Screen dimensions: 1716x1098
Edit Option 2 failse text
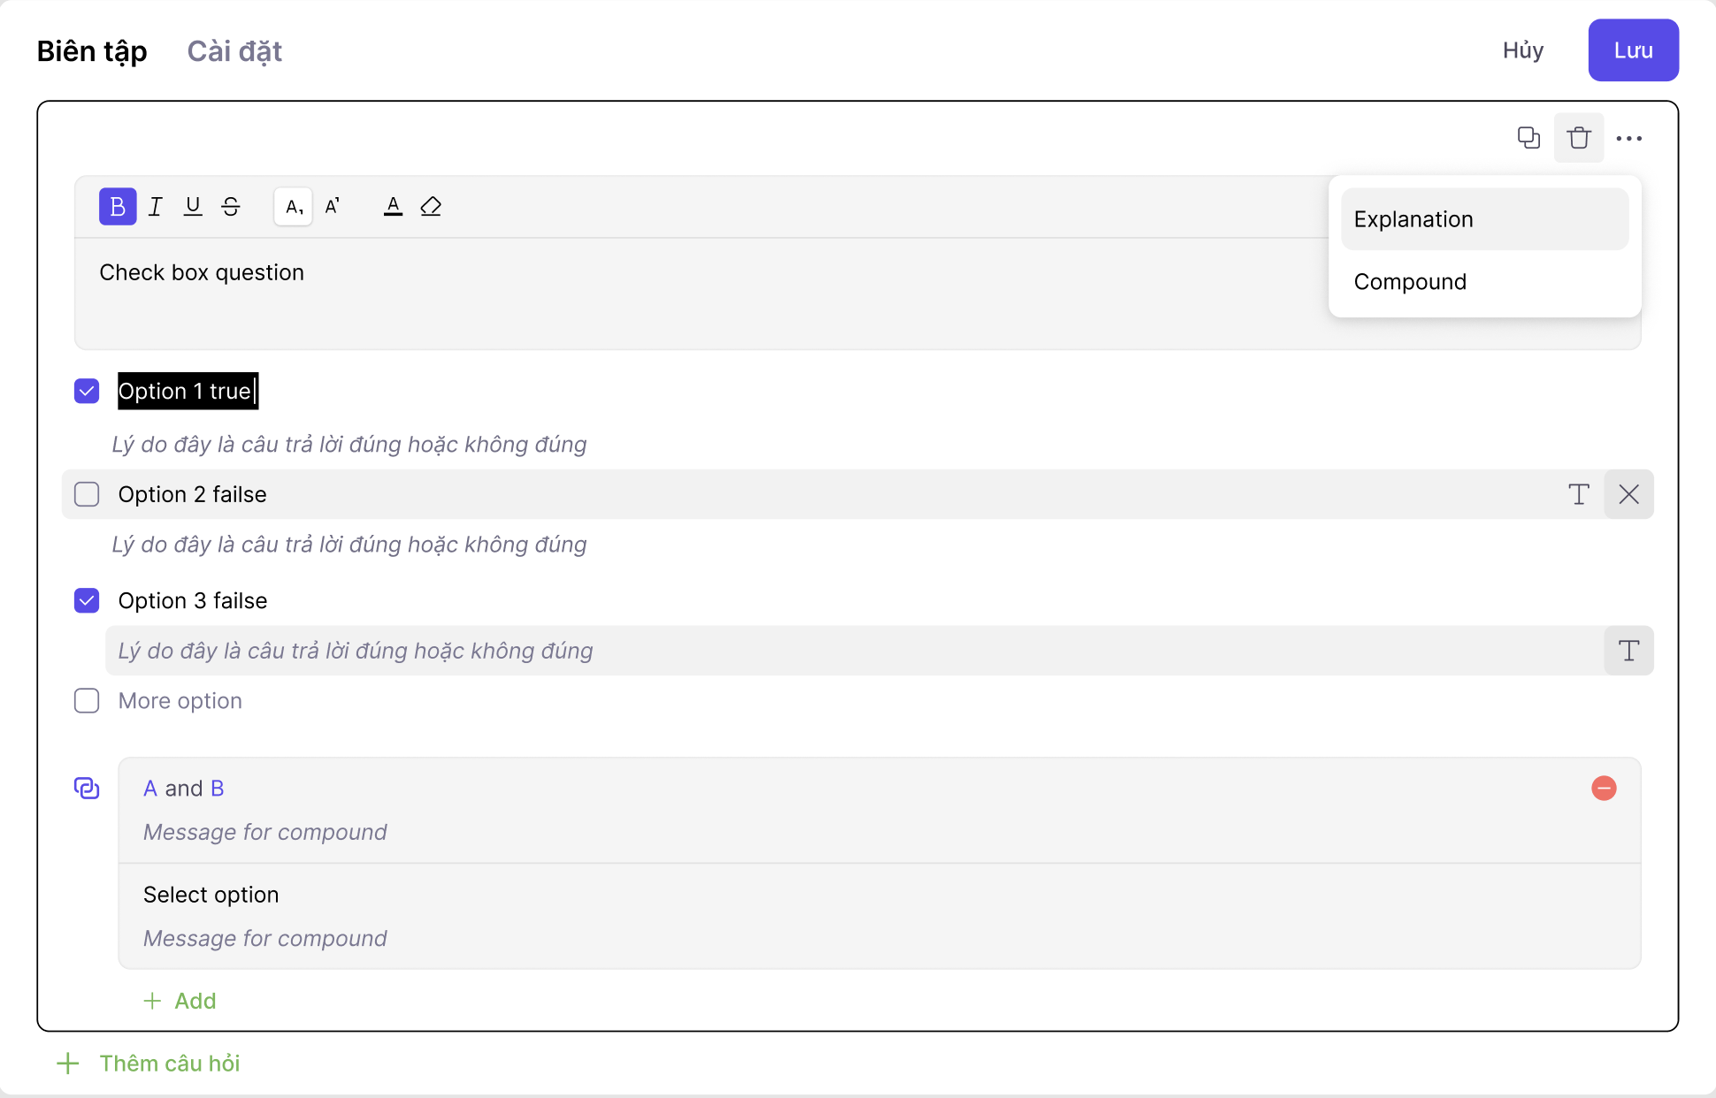point(192,494)
